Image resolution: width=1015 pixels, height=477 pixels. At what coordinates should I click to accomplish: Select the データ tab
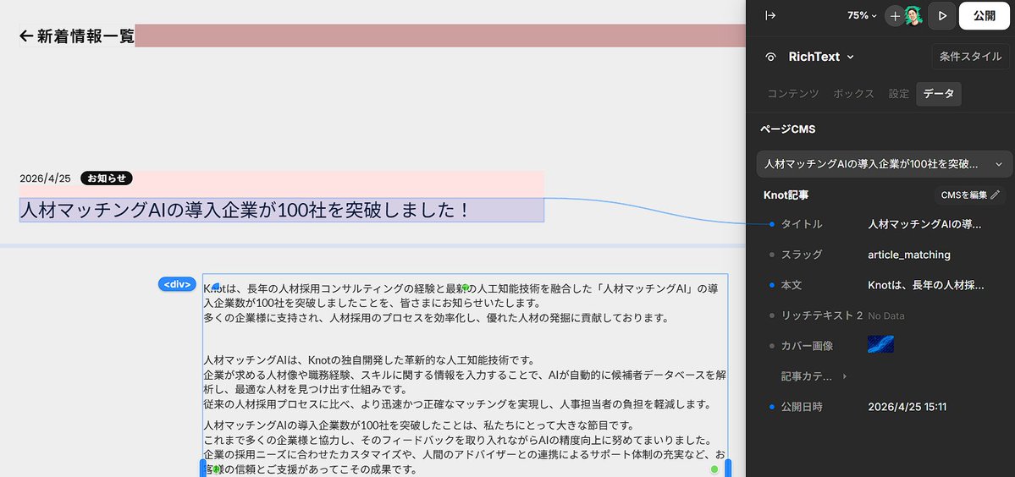click(x=939, y=94)
